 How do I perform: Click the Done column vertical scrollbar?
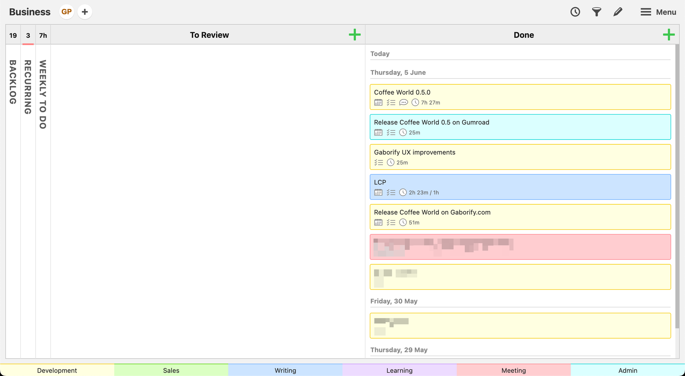pos(677,185)
